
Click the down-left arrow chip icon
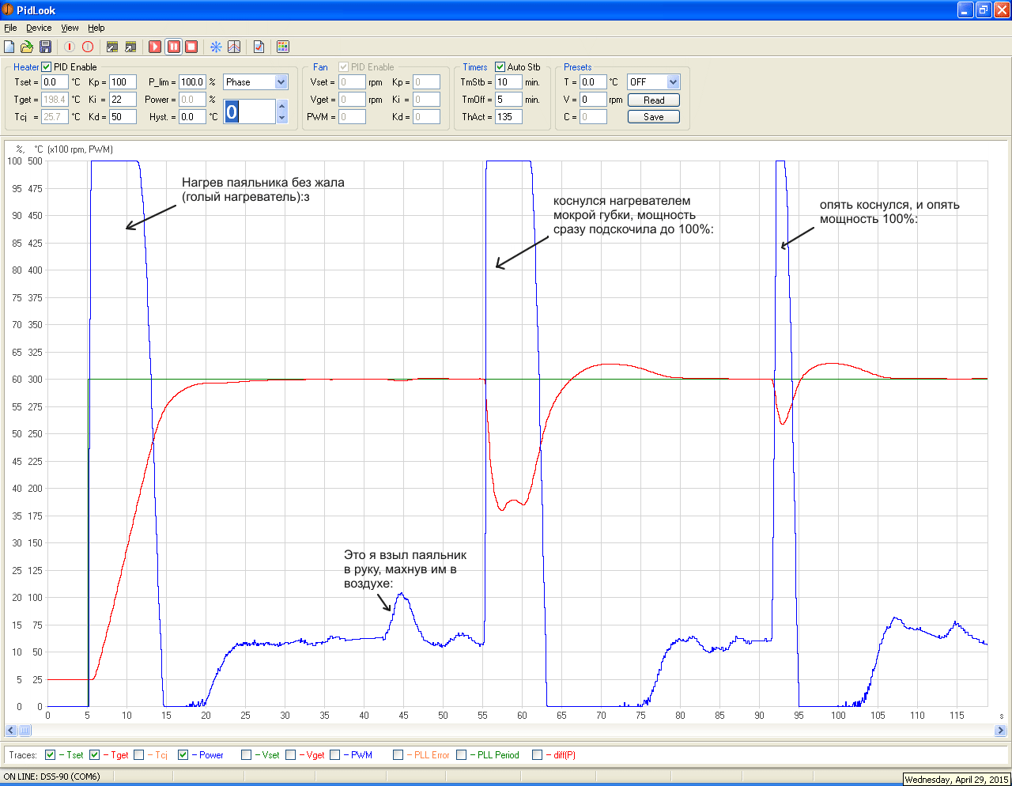pos(112,47)
